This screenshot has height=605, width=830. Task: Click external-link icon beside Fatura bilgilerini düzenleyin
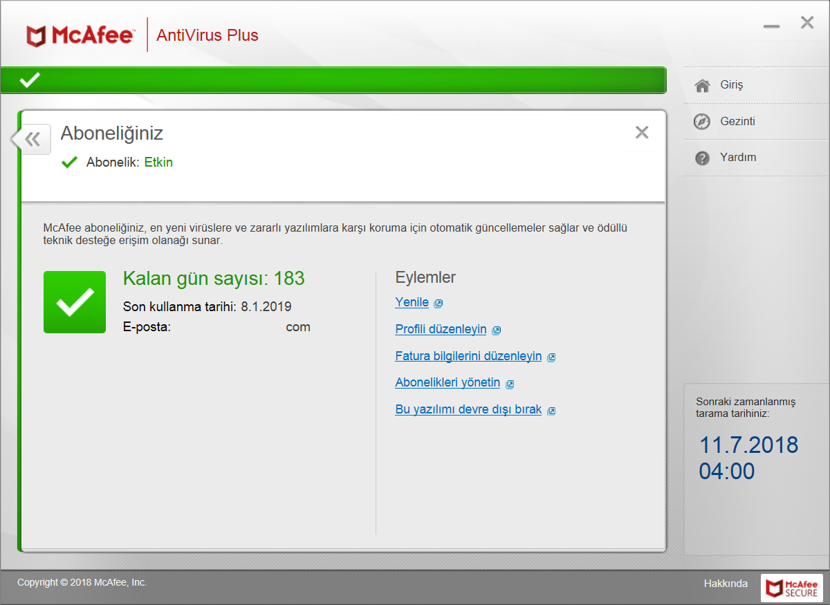[x=551, y=357]
